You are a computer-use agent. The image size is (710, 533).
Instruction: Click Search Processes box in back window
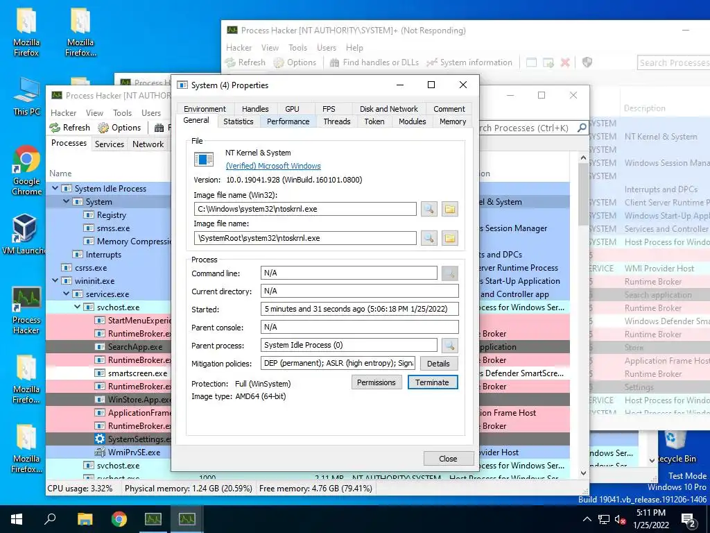(673, 62)
